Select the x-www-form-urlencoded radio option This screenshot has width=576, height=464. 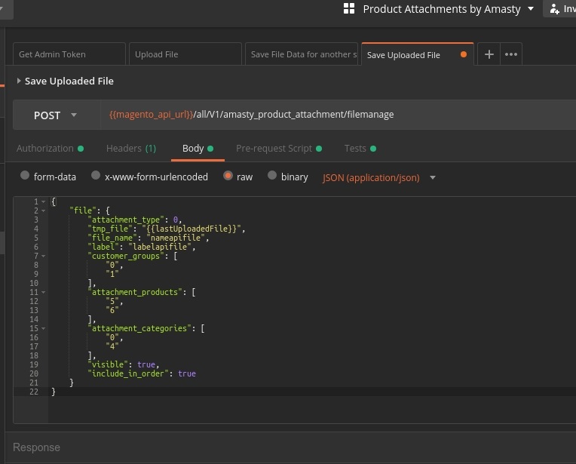coord(96,177)
